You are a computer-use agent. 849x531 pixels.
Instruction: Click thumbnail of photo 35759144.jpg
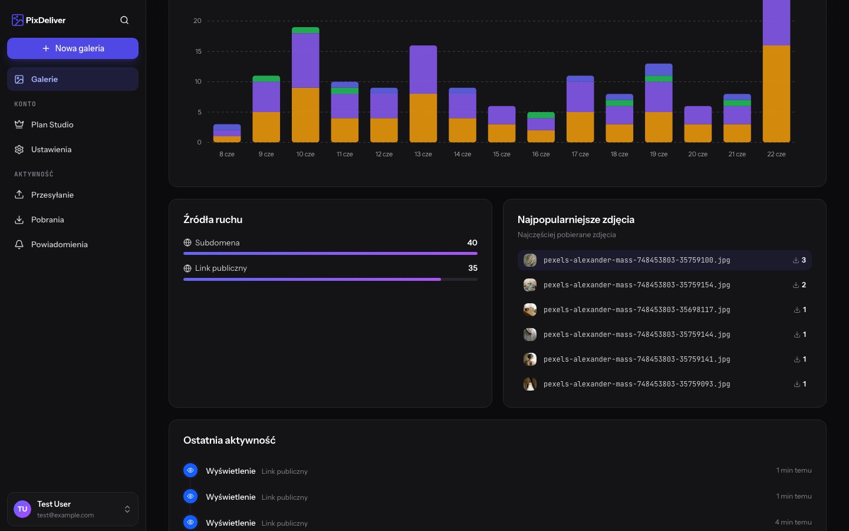click(x=530, y=335)
